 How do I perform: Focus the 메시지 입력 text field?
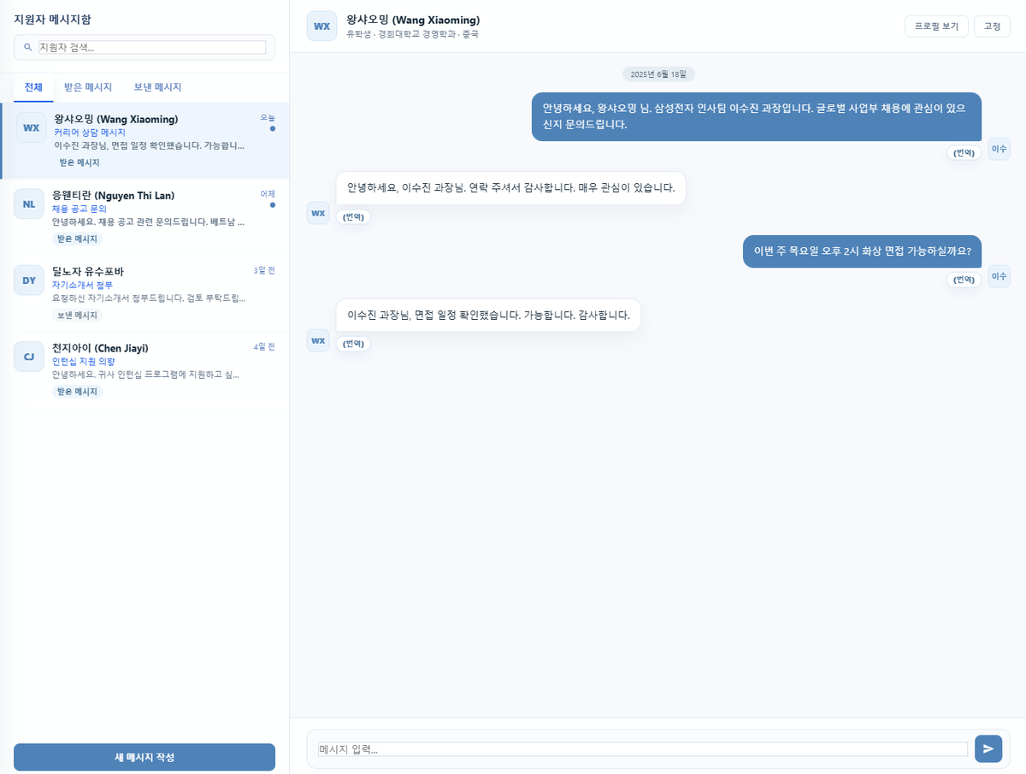643,749
